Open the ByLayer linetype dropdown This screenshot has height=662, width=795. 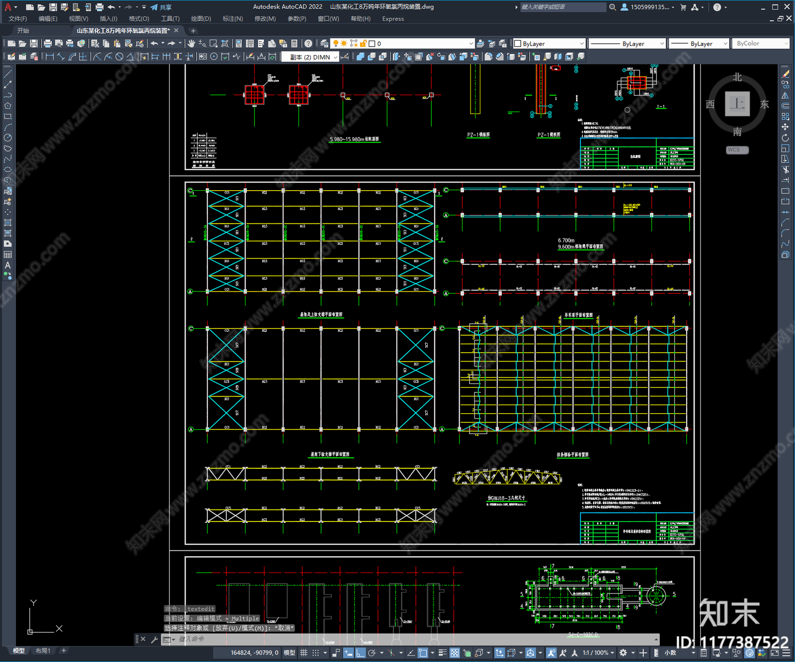tap(627, 44)
